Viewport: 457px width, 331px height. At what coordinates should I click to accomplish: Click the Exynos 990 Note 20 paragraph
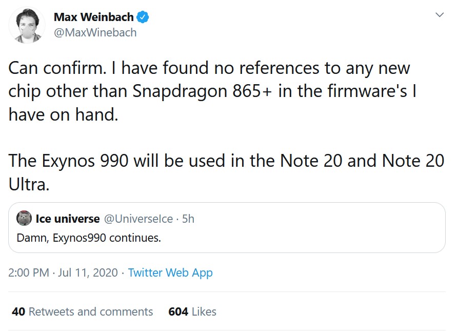[x=226, y=172]
